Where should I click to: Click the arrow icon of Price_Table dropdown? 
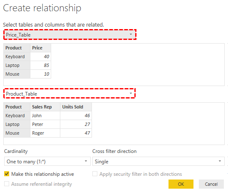[131, 34]
